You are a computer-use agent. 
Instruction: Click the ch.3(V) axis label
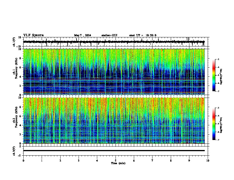click(14, 151)
